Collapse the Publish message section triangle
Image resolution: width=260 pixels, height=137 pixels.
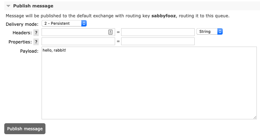[8, 6]
